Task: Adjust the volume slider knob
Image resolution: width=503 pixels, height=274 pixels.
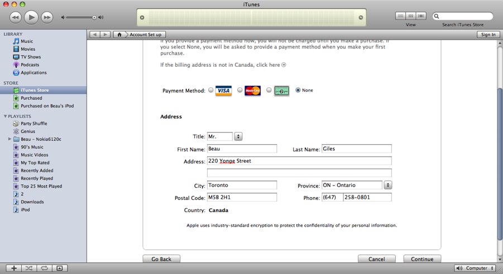Action: pos(94,17)
